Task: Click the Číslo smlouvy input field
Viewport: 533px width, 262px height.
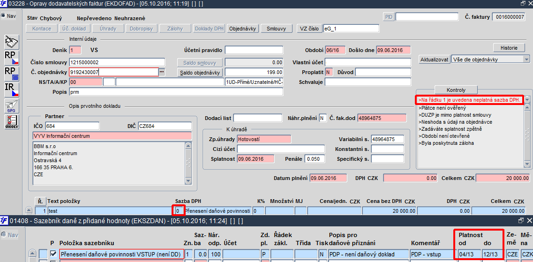Action: coord(116,62)
